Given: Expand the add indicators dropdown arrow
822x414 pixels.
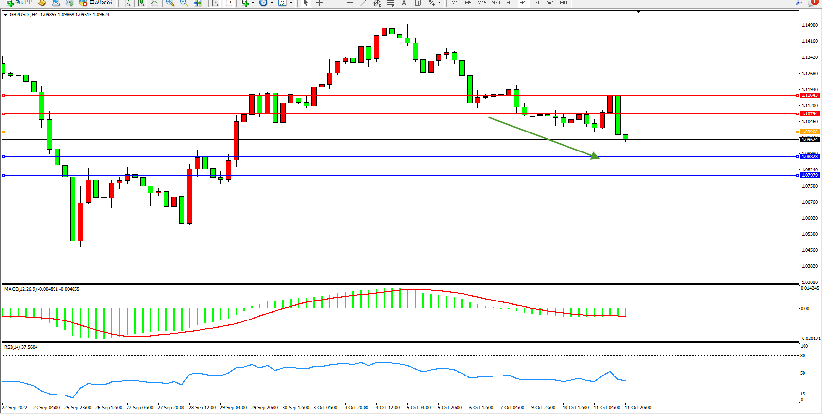Looking at the screenshot, I should [253, 3].
